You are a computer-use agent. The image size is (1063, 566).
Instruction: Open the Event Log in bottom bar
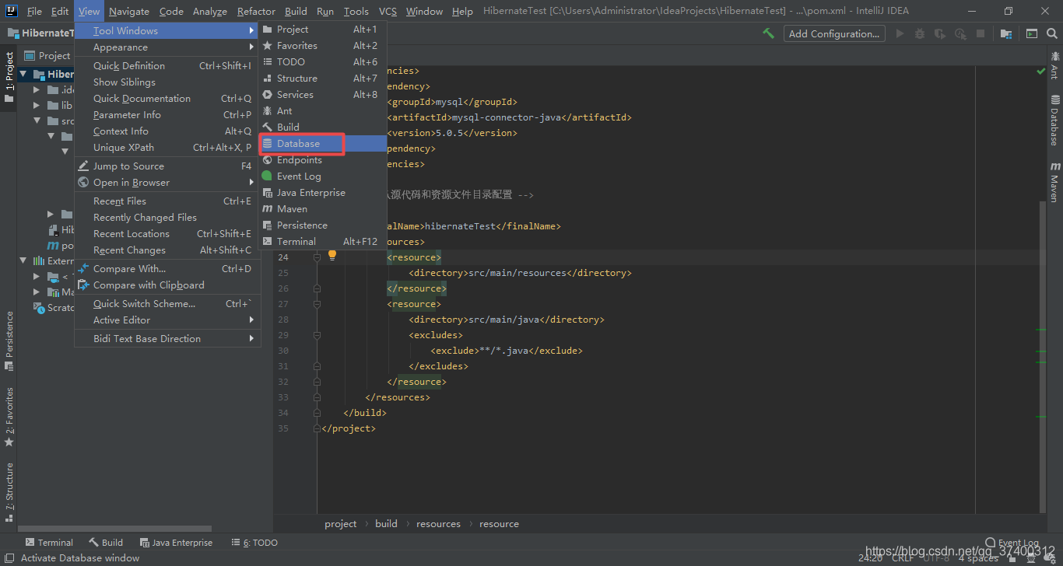pyautogui.click(x=1012, y=543)
